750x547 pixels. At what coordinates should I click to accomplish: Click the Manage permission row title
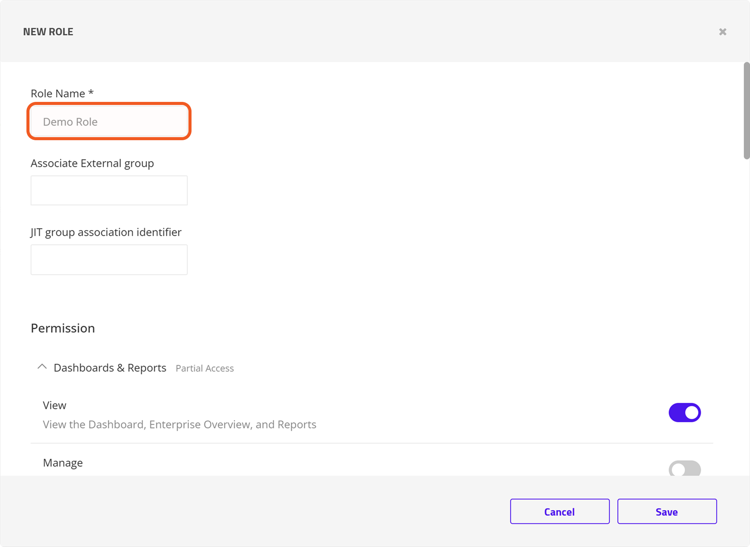click(63, 463)
